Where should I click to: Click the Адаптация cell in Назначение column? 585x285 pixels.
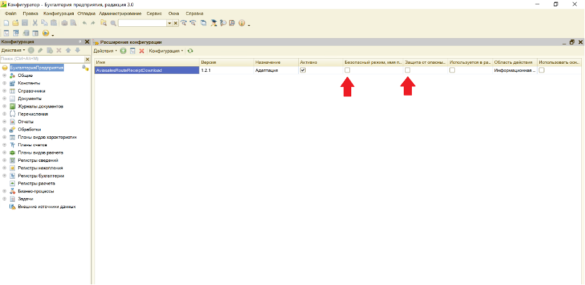276,70
